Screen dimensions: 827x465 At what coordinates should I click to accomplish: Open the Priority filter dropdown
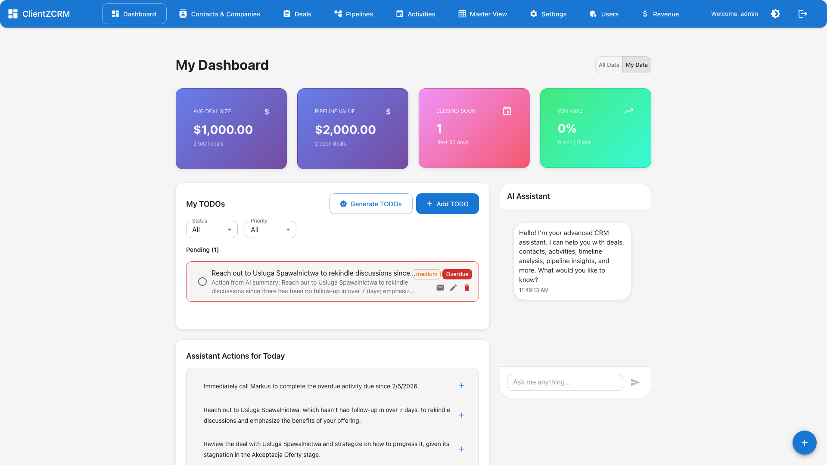(270, 229)
